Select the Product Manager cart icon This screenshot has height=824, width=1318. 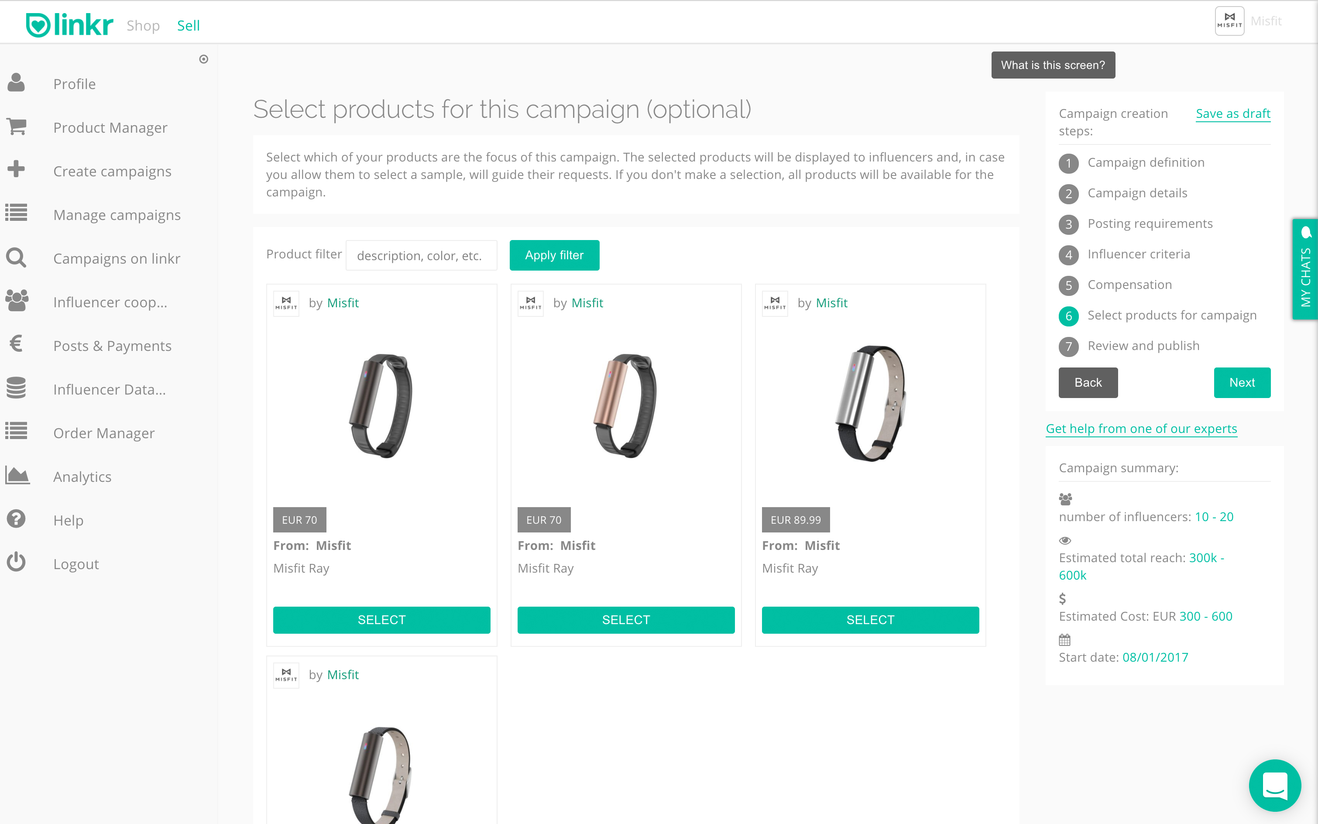[16, 126]
